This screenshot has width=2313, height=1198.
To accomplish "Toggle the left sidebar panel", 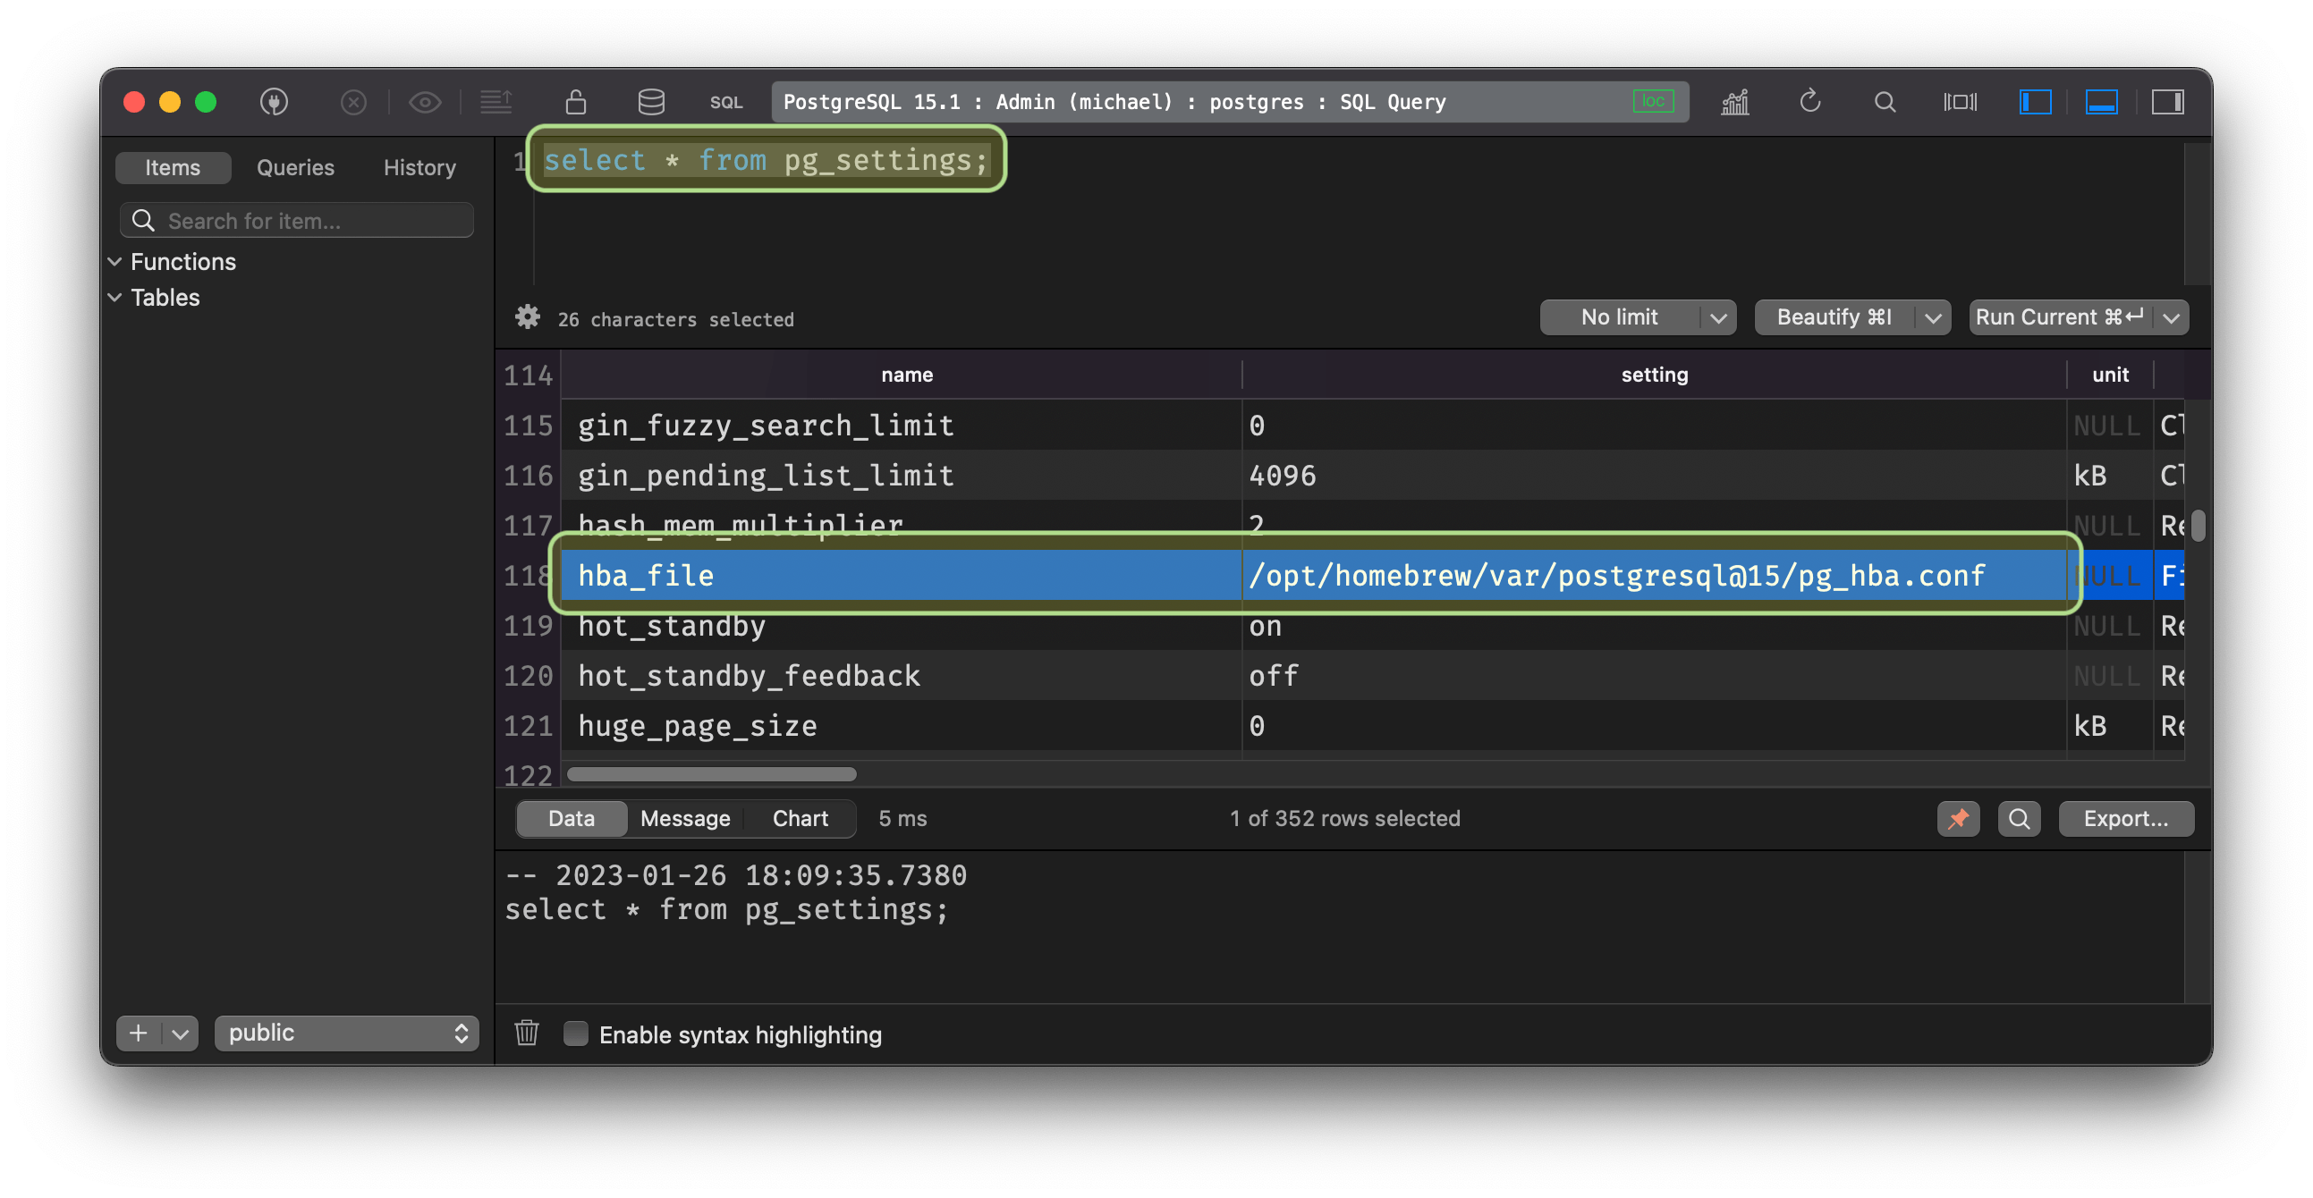I will click(2035, 101).
